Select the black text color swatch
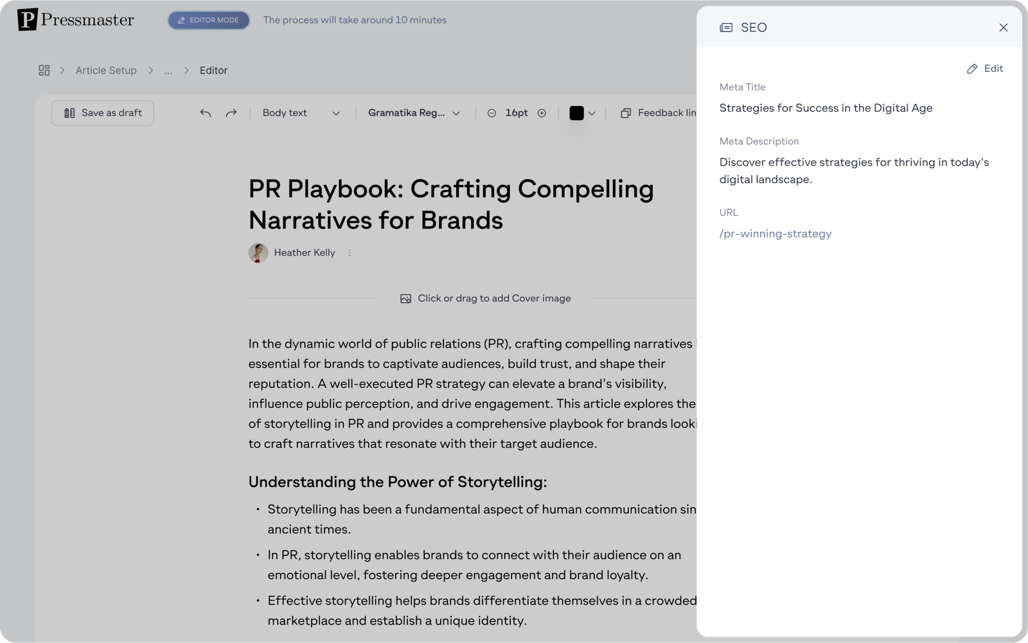This screenshot has width=1028, height=643. tap(576, 113)
